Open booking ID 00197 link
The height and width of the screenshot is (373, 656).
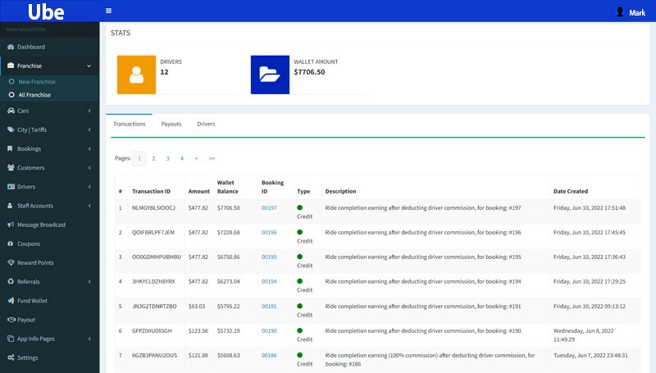(x=269, y=208)
